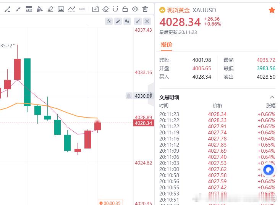Select the line with label drawing tool
This screenshot has height=205, width=280.
point(8,9)
